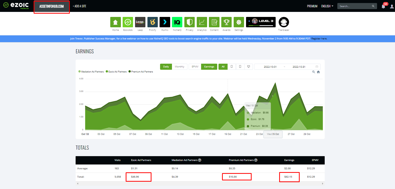Image resolution: width=395 pixels, height=189 pixels.
Task: Open the Privacy shield icon
Action: coord(189,22)
